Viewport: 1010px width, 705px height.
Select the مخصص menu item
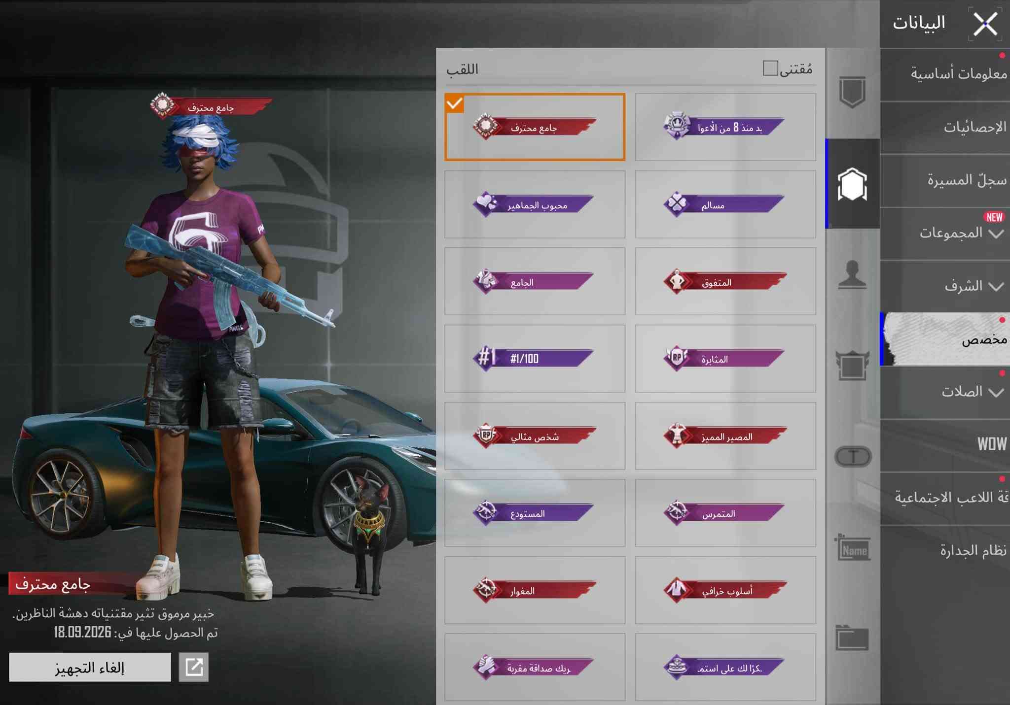(x=945, y=339)
